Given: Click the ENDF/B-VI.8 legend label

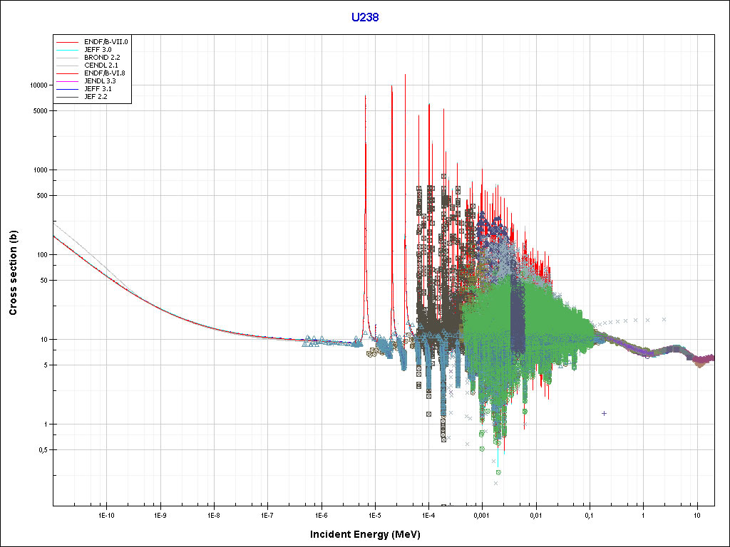Looking at the screenshot, I should [x=105, y=73].
